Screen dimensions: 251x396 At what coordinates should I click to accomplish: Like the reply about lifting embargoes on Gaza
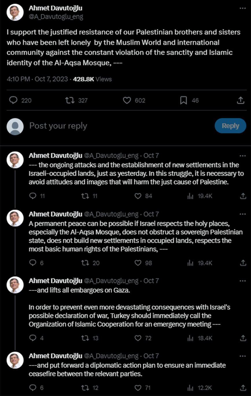click(x=138, y=338)
